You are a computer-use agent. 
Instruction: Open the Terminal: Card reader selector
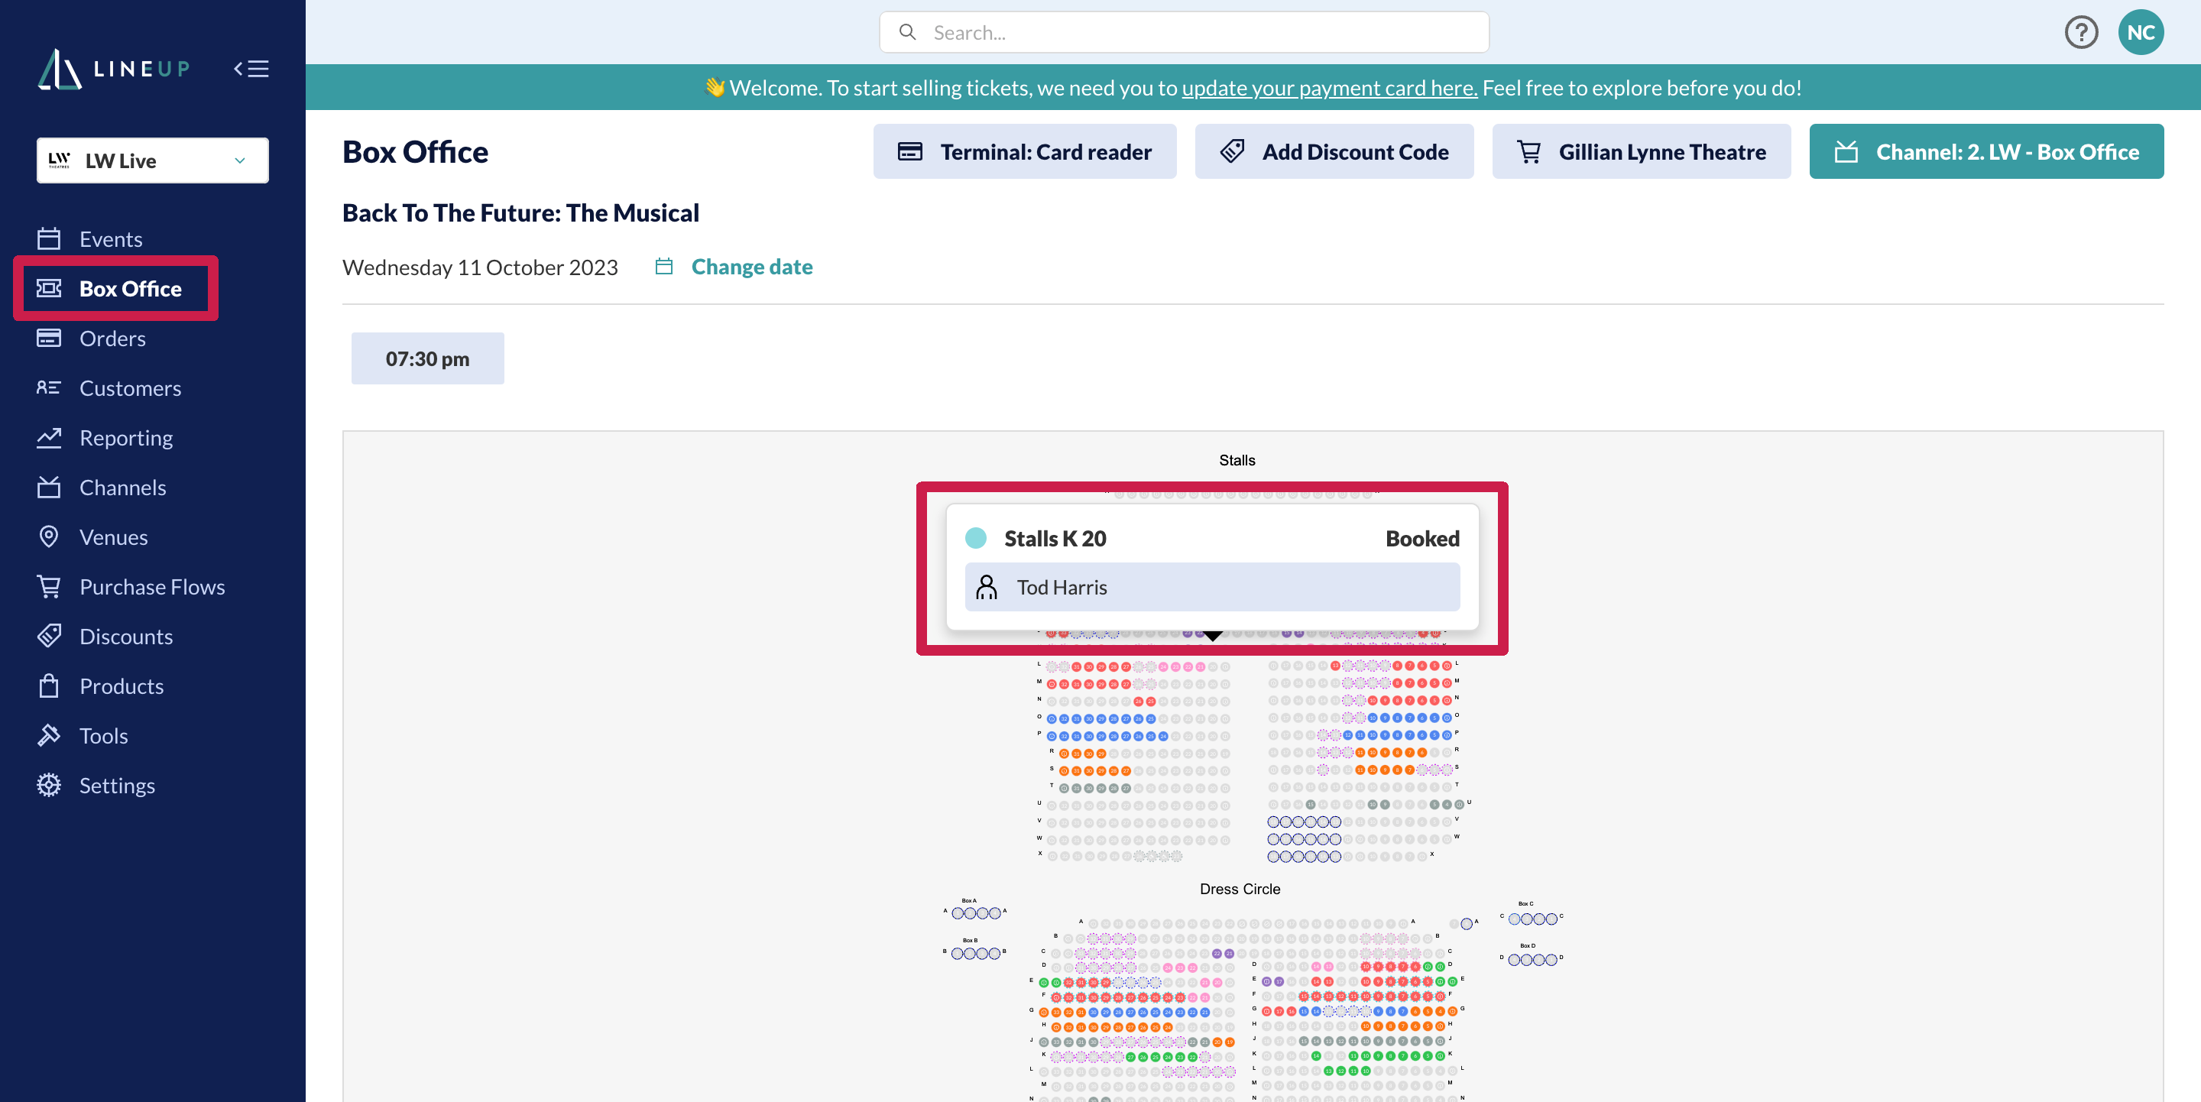tap(1024, 152)
